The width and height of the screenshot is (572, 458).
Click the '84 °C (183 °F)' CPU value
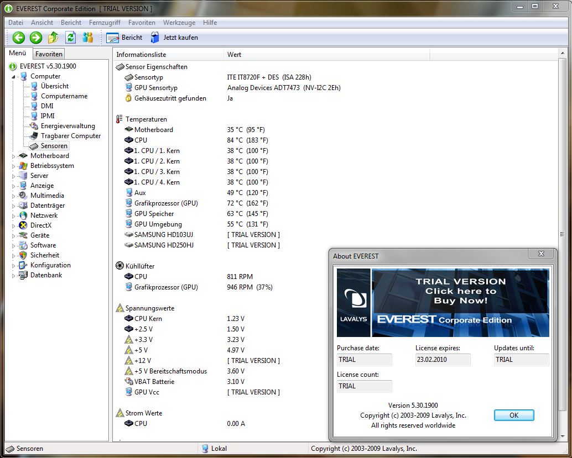pyautogui.click(x=247, y=140)
